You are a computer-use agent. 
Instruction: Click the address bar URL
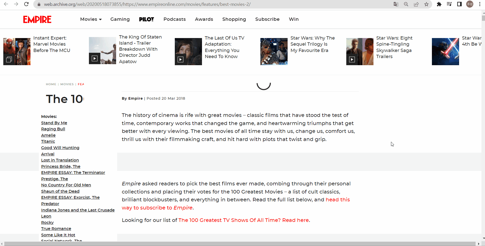point(147,4)
